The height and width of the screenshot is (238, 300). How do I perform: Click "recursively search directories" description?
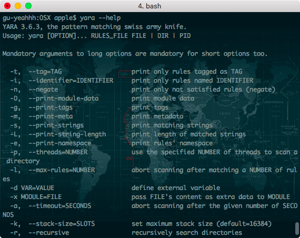tap(187, 233)
